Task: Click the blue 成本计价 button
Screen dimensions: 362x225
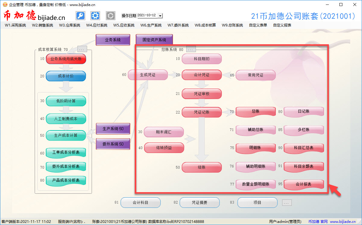Action: tap(66, 76)
